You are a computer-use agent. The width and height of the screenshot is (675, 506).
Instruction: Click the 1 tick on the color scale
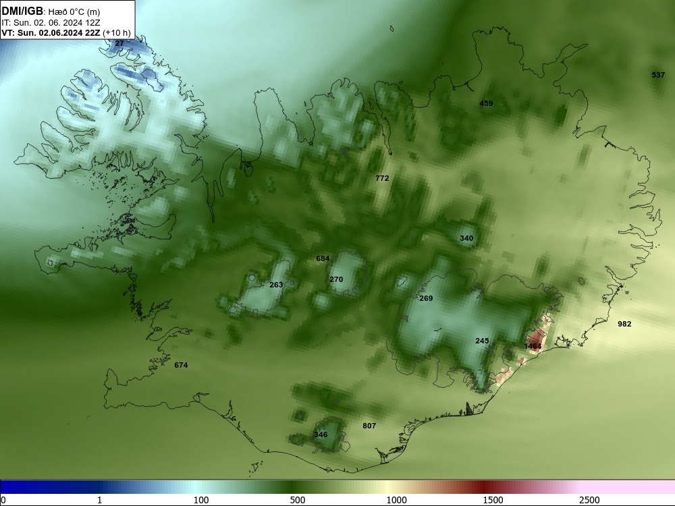[x=99, y=500]
